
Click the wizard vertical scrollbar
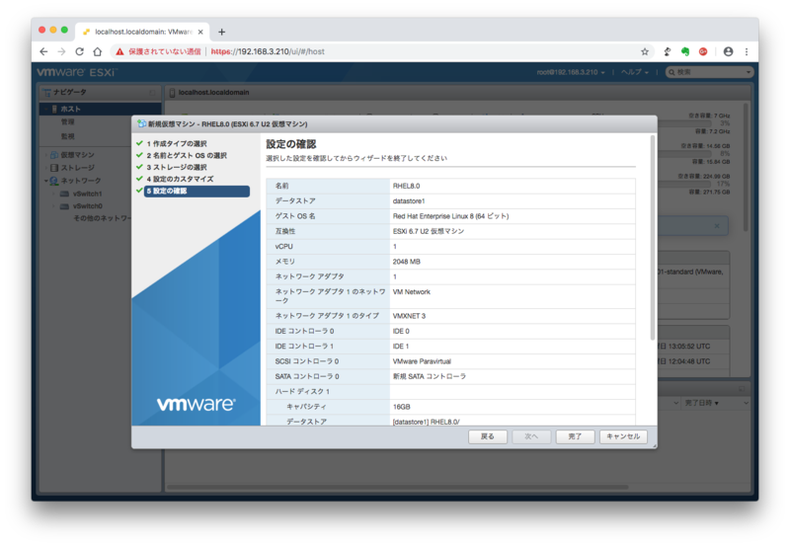coord(653,237)
